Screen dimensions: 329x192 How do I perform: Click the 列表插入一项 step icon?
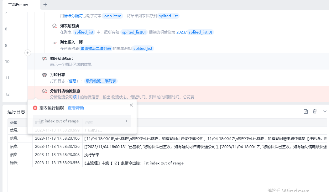pyautogui.click(x=54, y=42)
